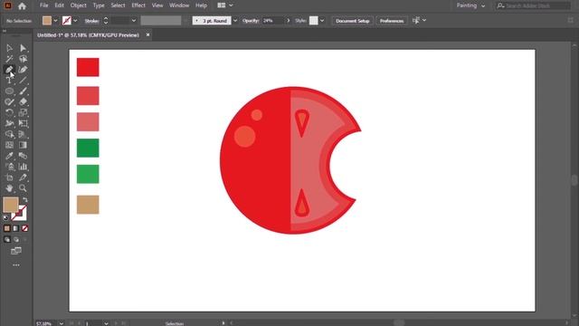Screen dimensions: 579x326
Task: Select the Magic Wand tool
Action: click(x=9, y=59)
